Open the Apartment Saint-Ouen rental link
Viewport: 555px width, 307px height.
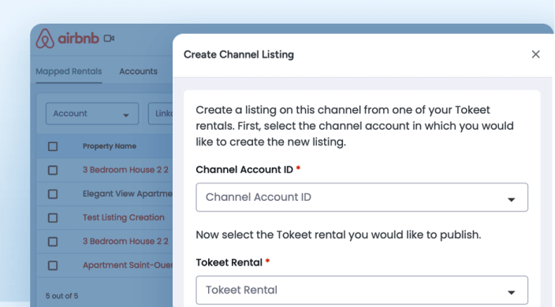(128, 265)
